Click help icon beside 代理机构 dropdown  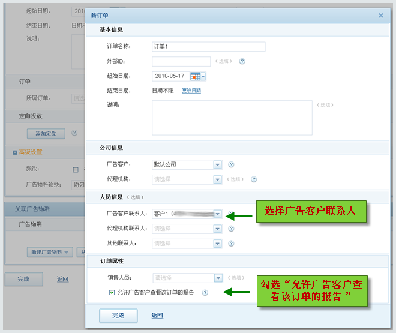coord(254,179)
